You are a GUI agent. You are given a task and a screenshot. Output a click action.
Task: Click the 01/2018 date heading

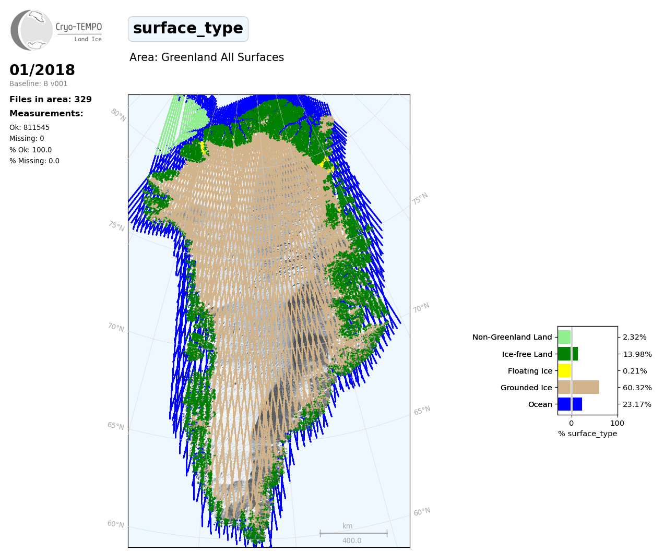coord(42,70)
